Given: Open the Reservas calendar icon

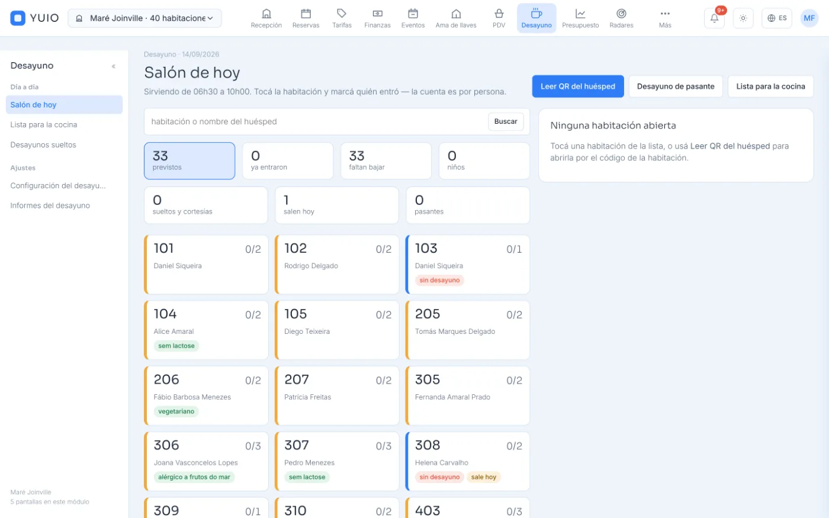Looking at the screenshot, I should [306, 18].
